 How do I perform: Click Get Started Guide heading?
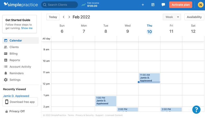[x=18, y=20]
